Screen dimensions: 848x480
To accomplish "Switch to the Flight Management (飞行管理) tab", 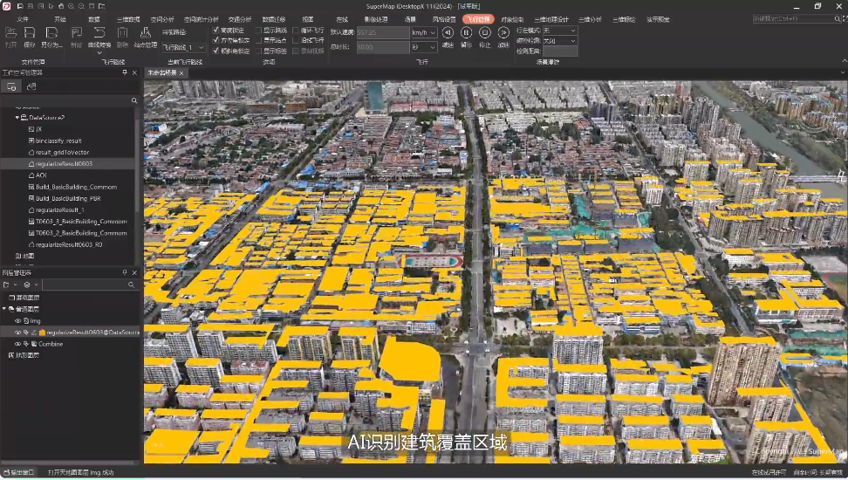I will point(479,19).
